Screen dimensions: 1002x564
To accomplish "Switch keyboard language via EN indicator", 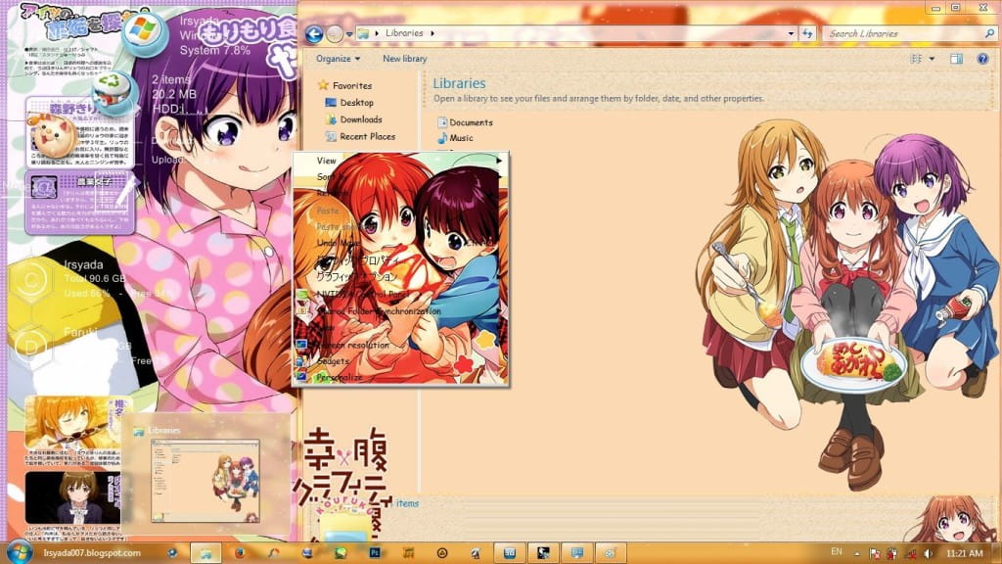I will [x=837, y=553].
